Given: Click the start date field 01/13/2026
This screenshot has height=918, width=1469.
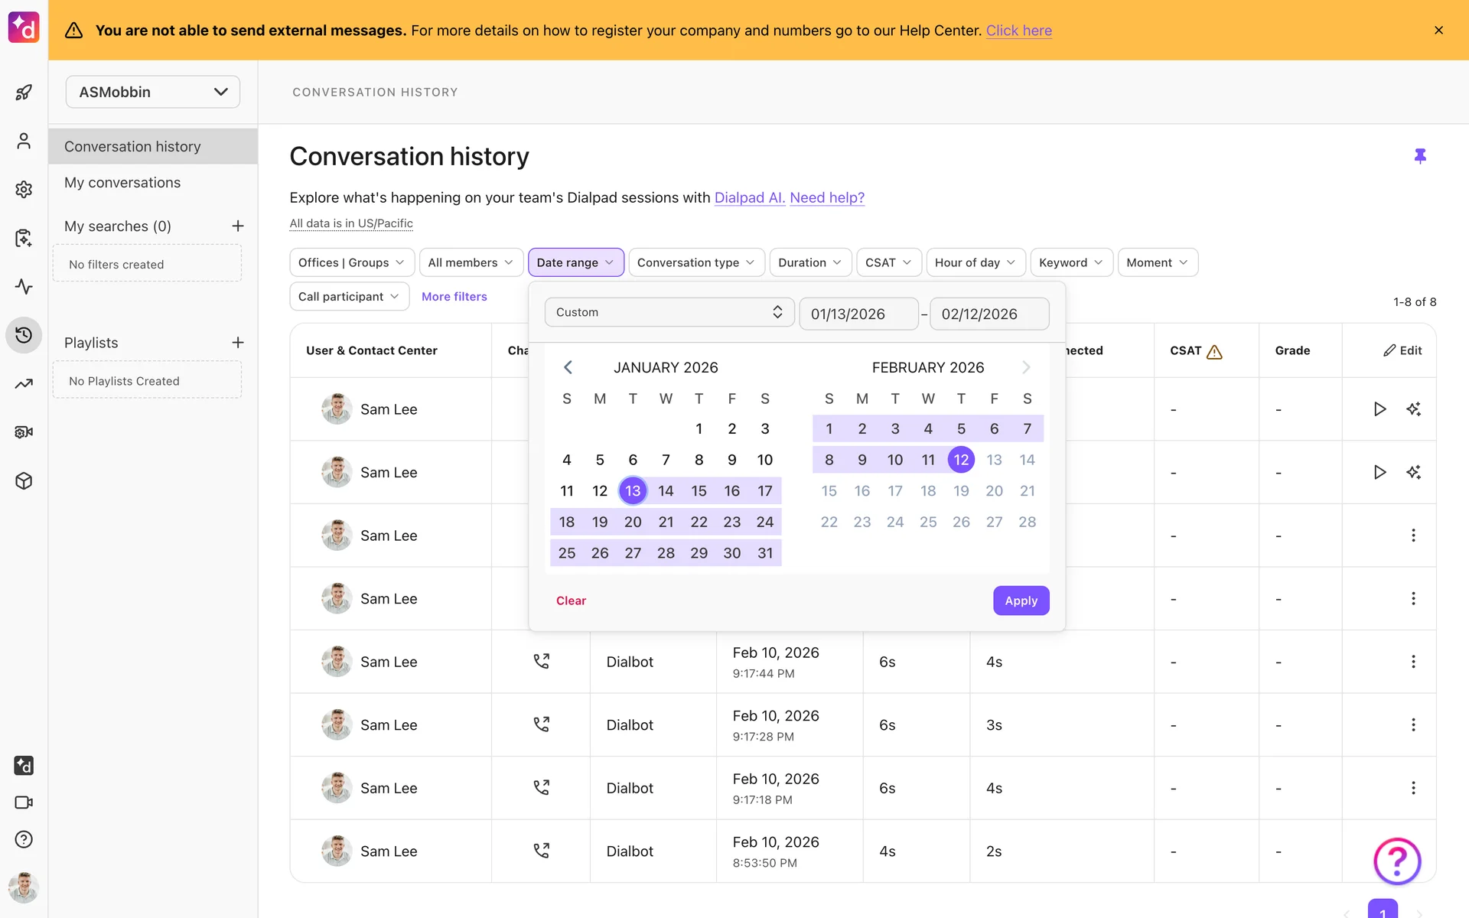Looking at the screenshot, I should tap(858, 314).
